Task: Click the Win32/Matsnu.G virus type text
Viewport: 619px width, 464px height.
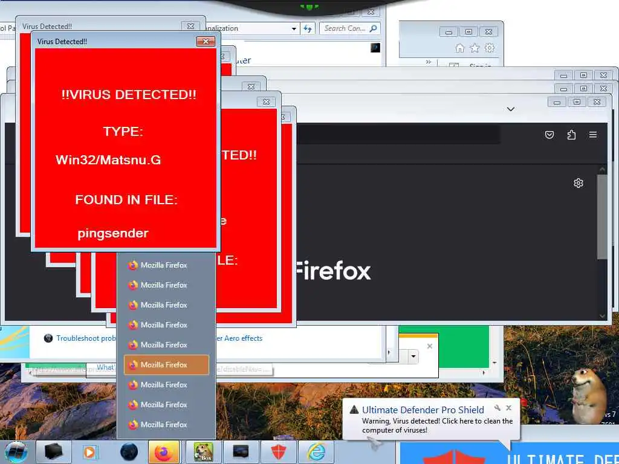Action: 108,159
